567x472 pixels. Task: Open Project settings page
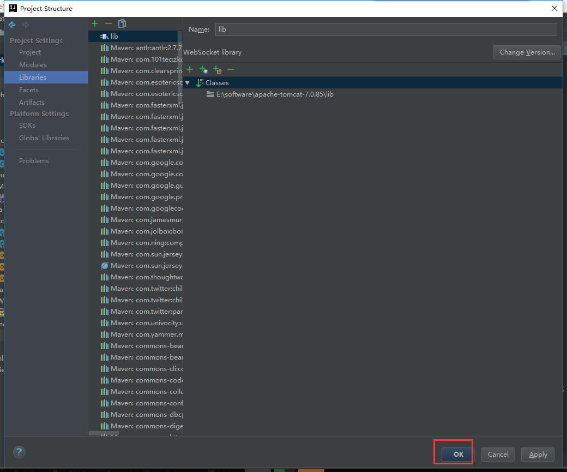[x=30, y=52]
